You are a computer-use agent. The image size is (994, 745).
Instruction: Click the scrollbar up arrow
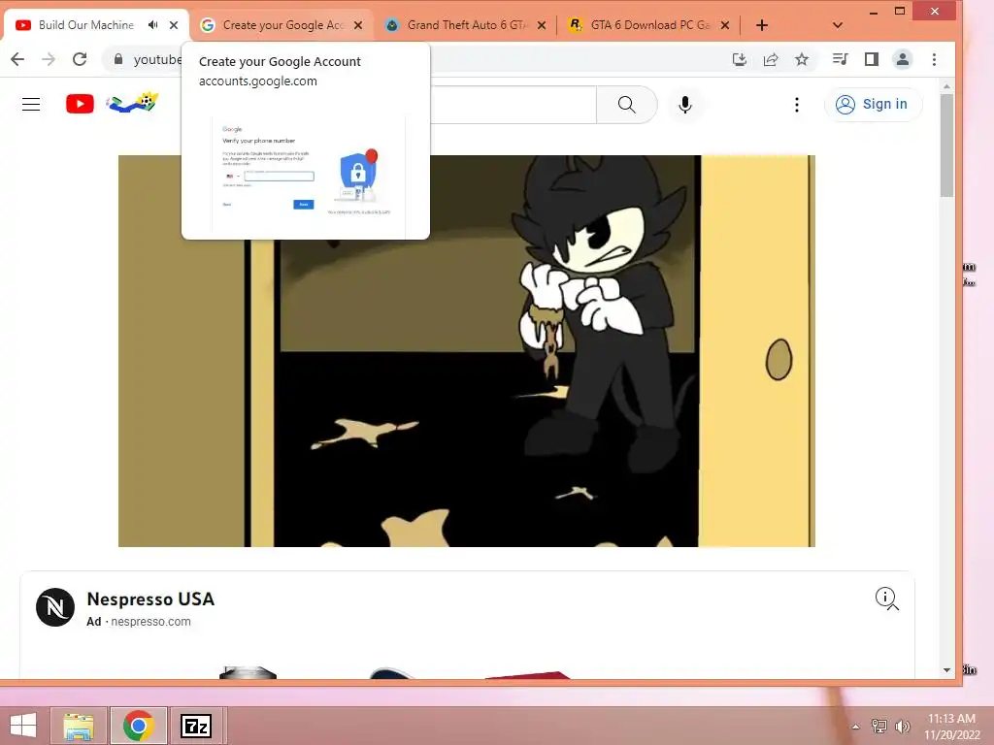click(946, 86)
